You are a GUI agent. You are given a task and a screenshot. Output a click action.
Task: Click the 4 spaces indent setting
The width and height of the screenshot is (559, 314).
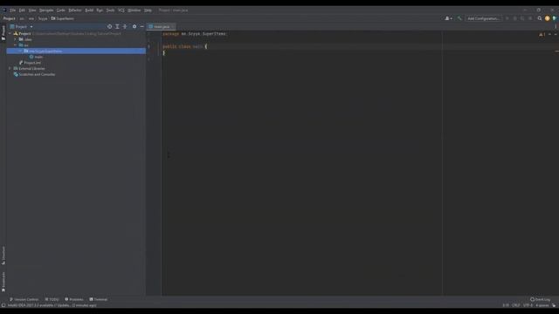click(x=542, y=305)
